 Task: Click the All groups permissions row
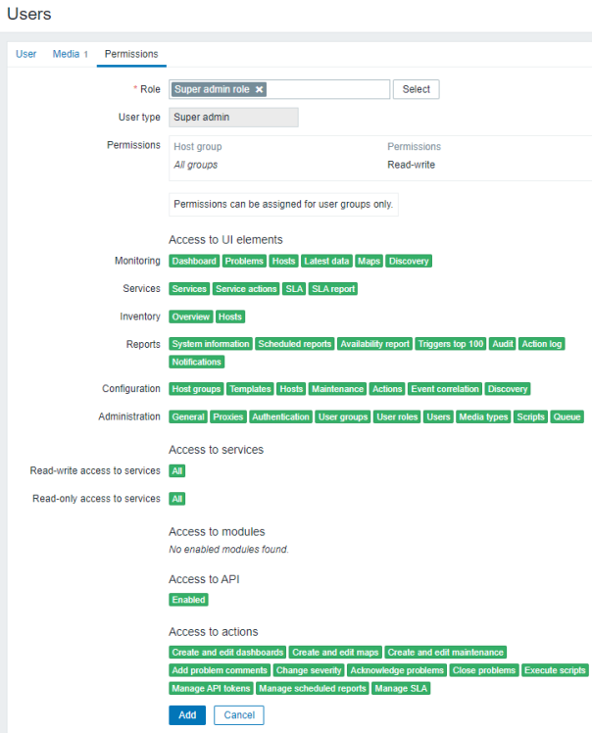pyautogui.click(x=196, y=165)
